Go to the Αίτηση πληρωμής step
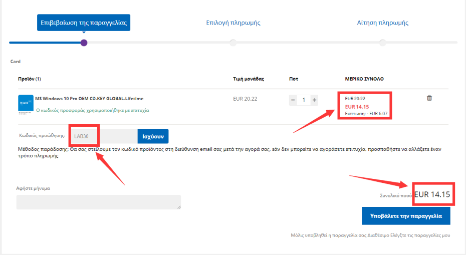The height and width of the screenshot is (255, 466). point(382,23)
